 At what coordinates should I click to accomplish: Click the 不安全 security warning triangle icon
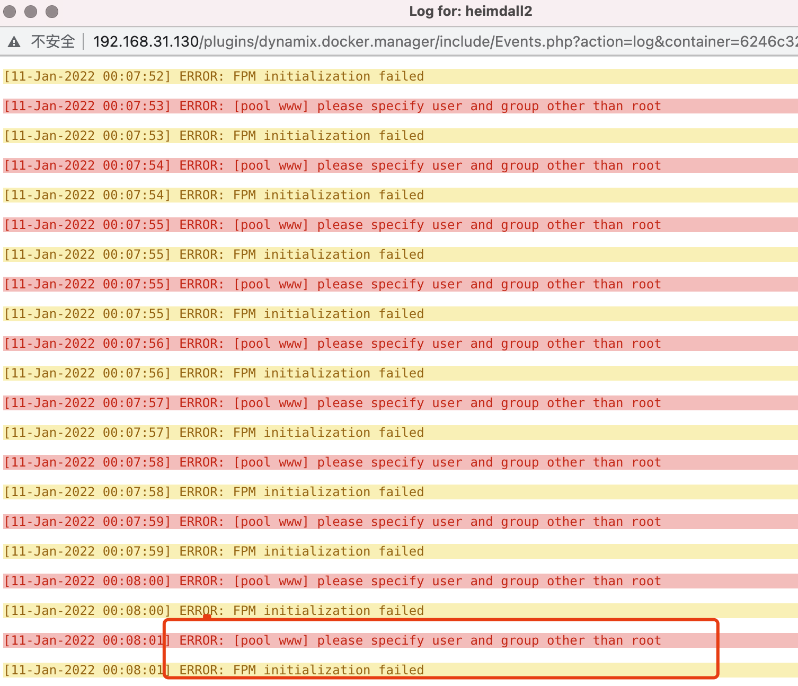click(14, 41)
